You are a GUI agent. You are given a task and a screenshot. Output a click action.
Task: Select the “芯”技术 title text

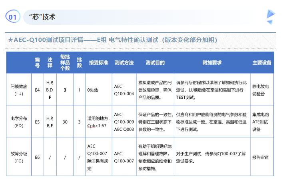coord(42,17)
